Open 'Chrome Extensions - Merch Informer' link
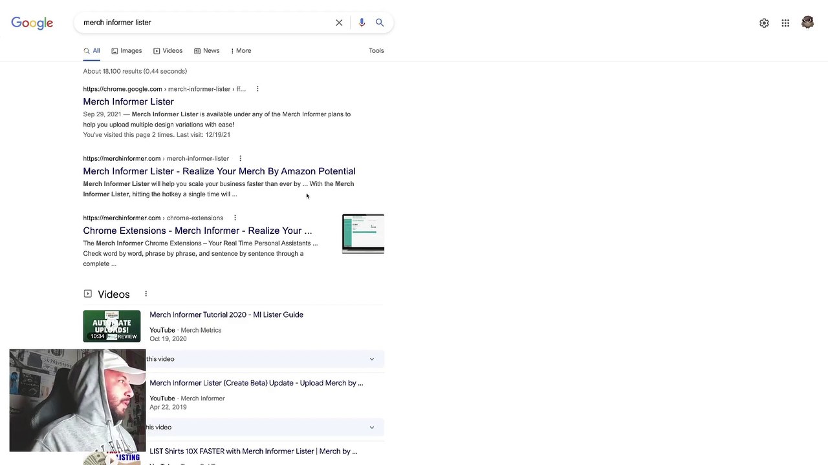Screen dimensions: 828x465 (197, 231)
